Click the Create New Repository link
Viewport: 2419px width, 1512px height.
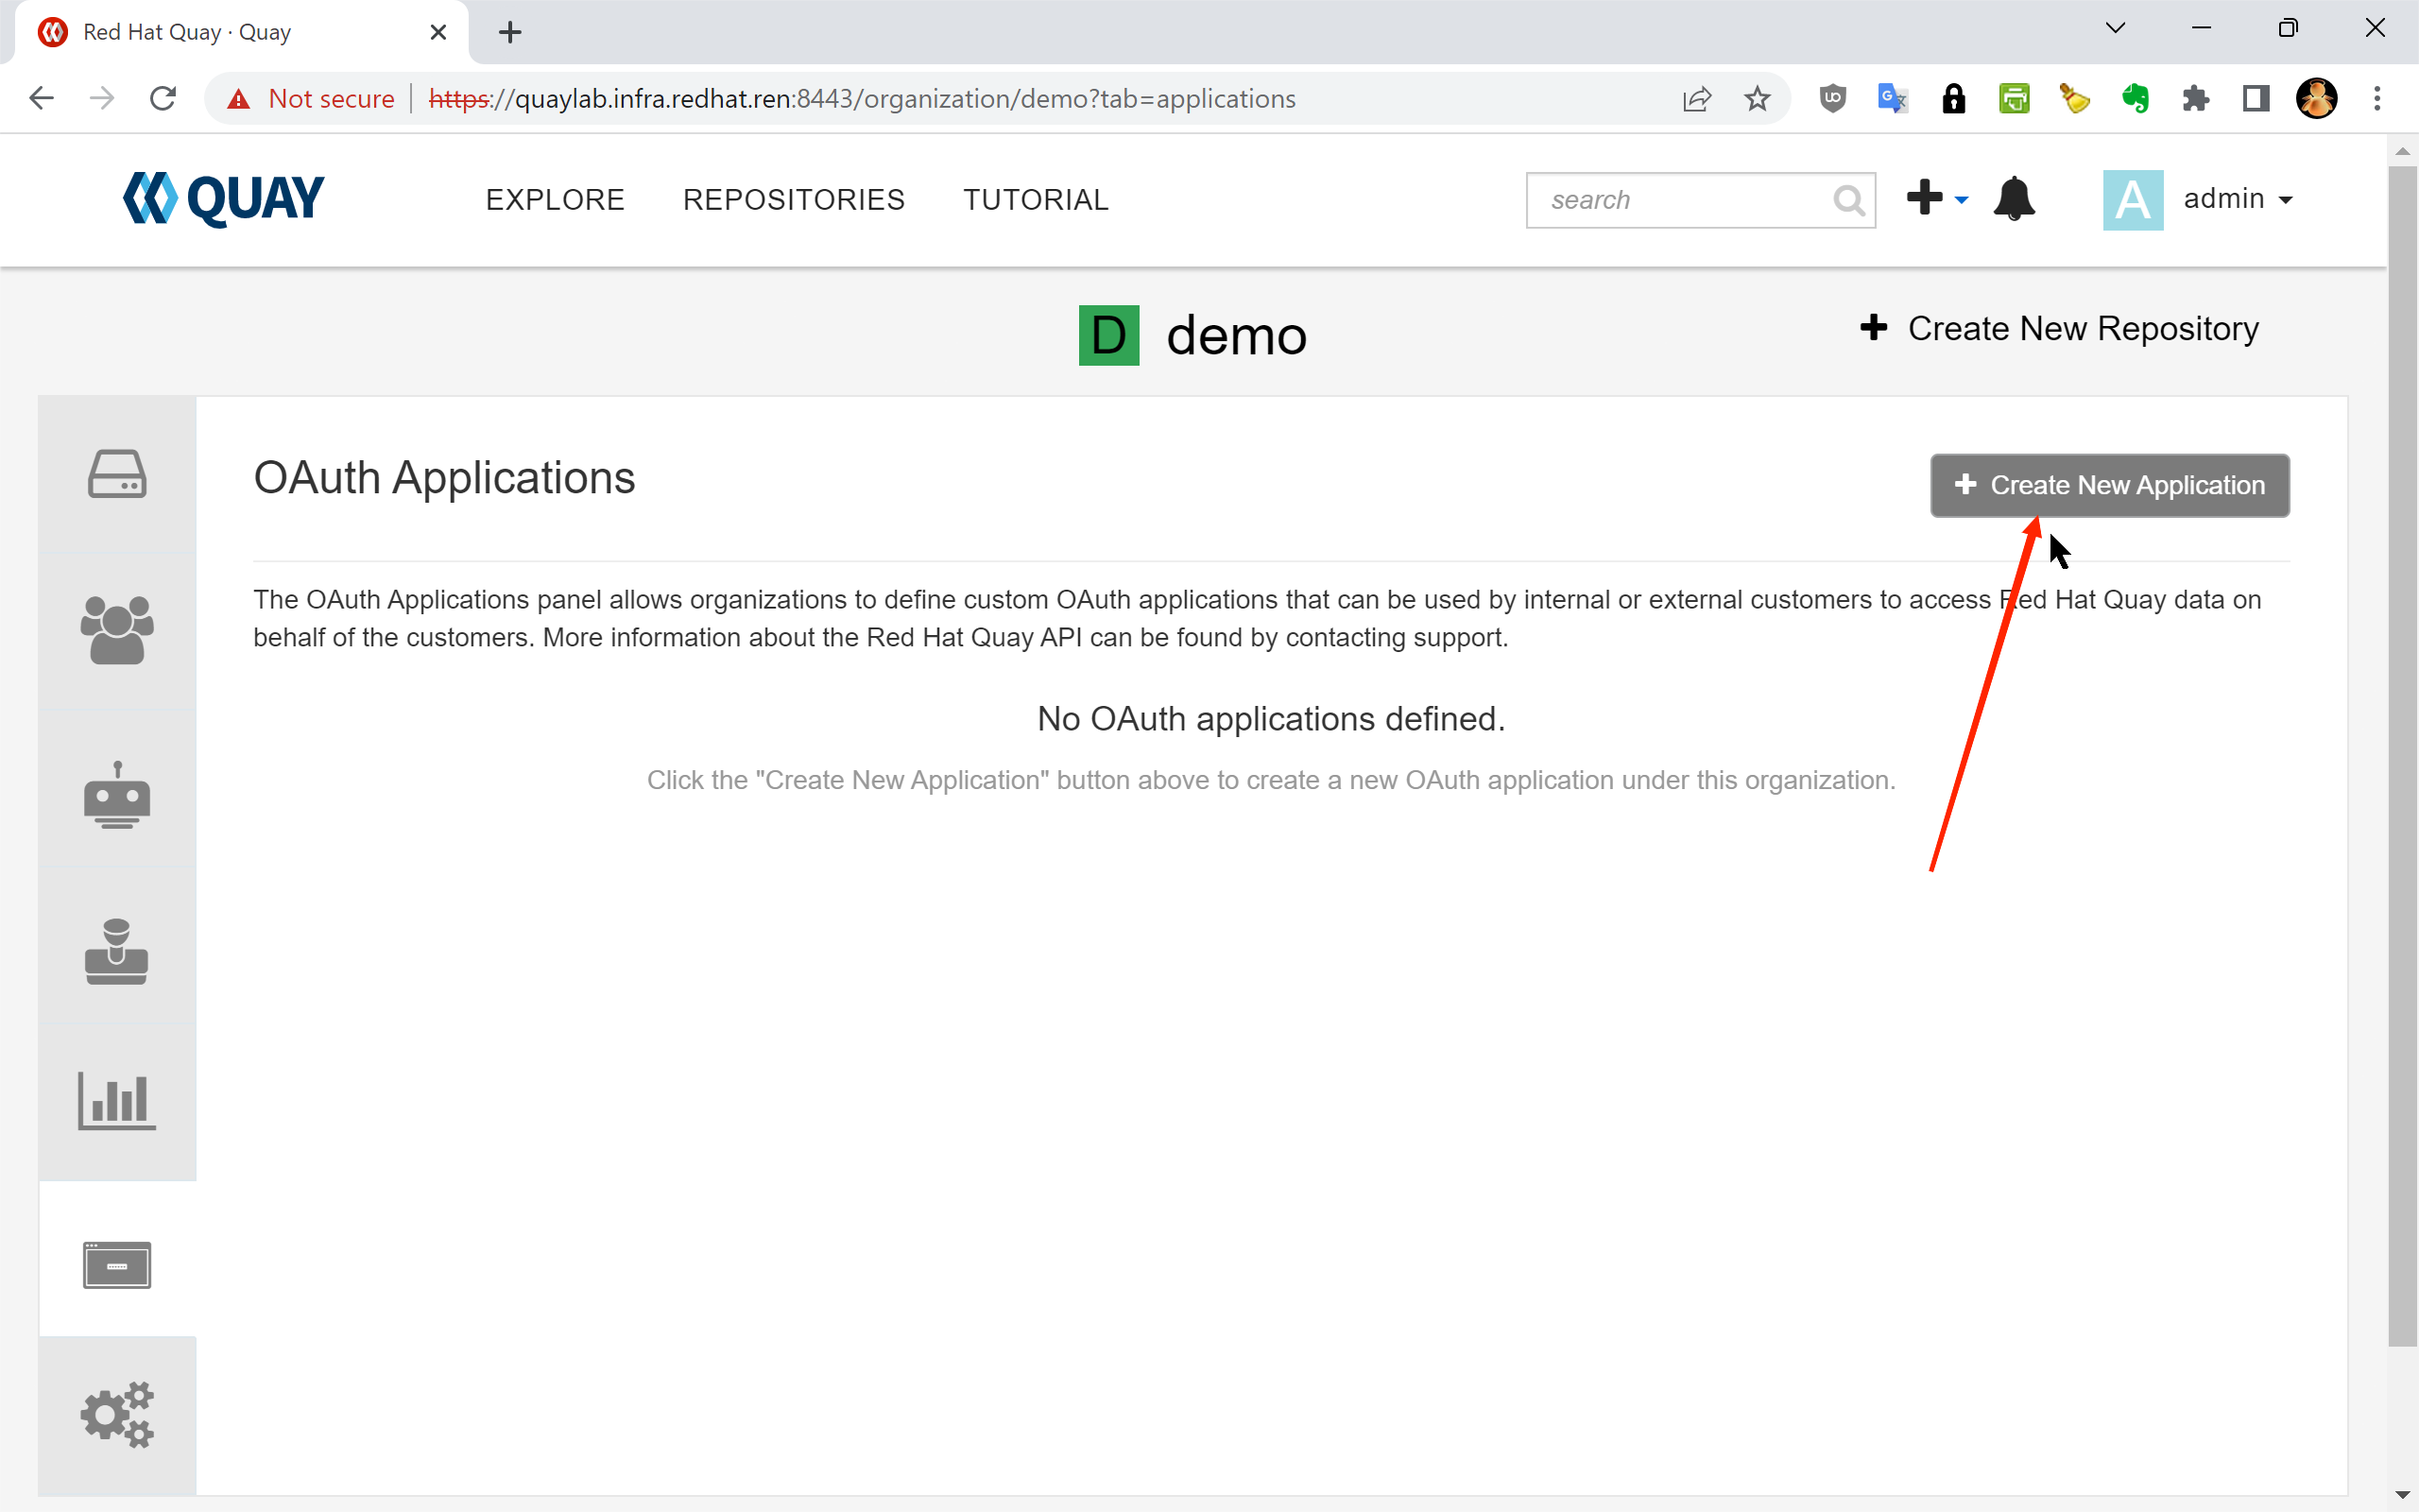click(x=2060, y=329)
